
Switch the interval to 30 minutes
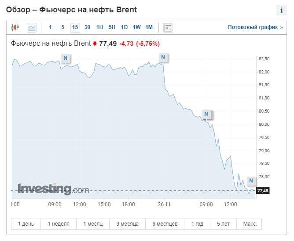[x=87, y=27]
